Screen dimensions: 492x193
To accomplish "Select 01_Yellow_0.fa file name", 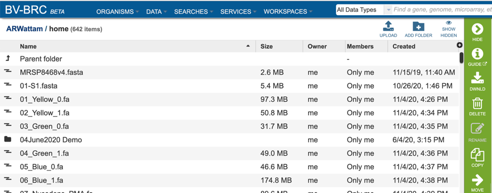I will click(x=44, y=99).
